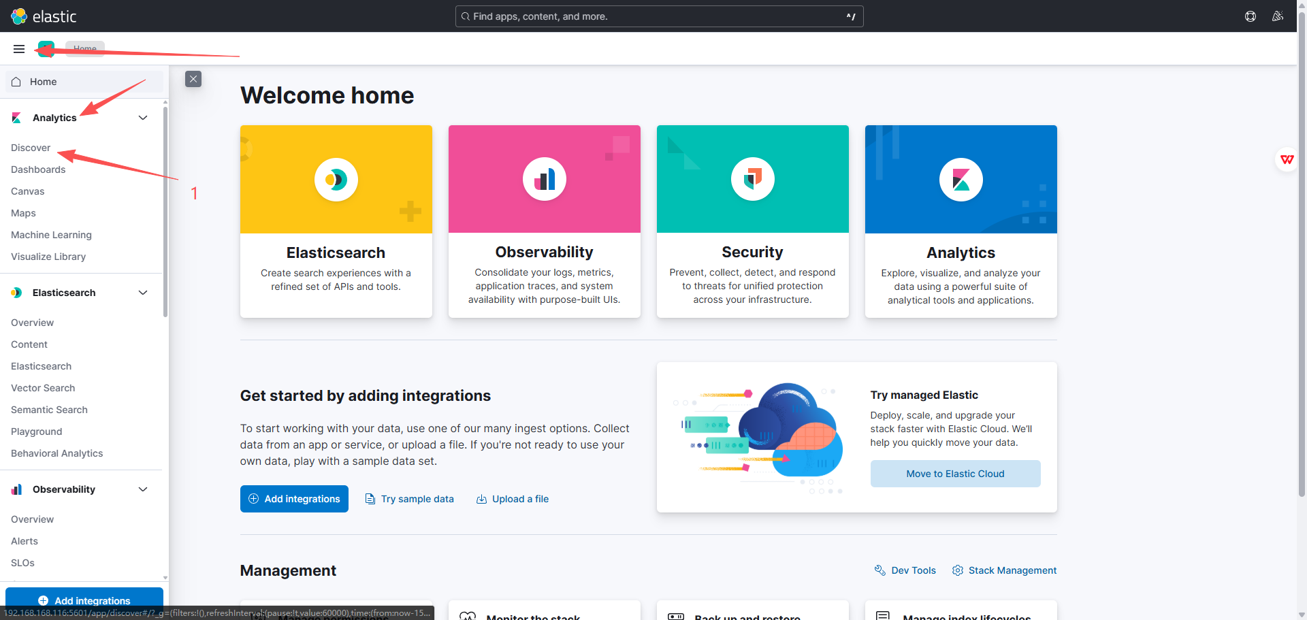Open the help menu icon
The width and height of the screenshot is (1307, 620).
click(1250, 16)
